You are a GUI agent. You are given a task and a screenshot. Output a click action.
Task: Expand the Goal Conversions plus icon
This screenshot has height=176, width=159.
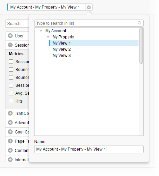[x=10, y=132]
